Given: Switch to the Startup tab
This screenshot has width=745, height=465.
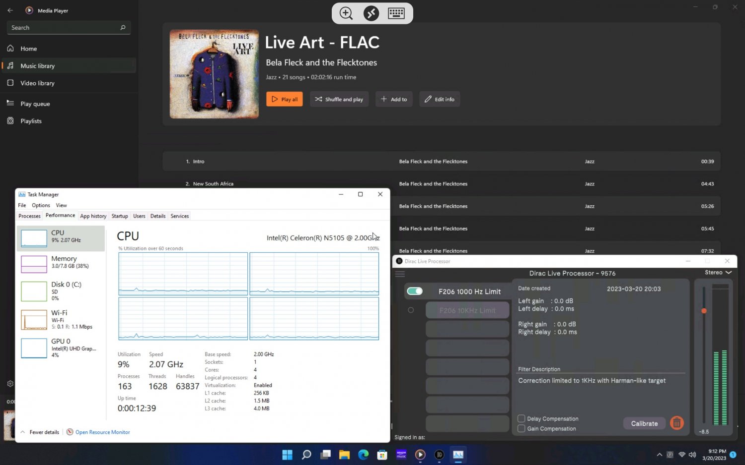Looking at the screenshot, I should [120, 216].
